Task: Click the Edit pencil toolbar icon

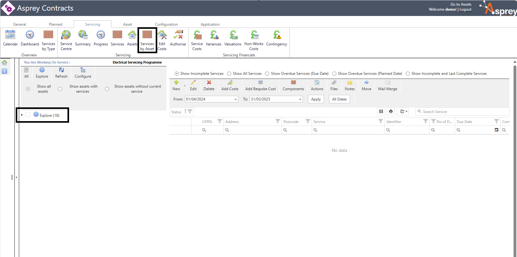Action: click(x=193, y=85)
